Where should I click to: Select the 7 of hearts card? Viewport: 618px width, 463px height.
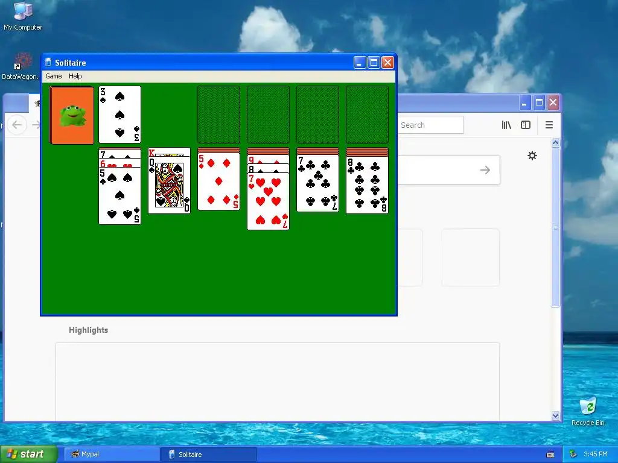(x=268, y=201)
